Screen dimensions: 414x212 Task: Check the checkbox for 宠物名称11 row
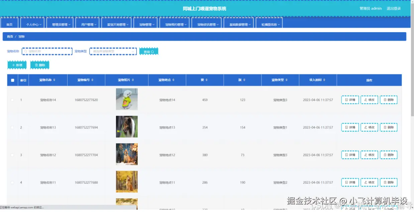click(x=12, y=182)
